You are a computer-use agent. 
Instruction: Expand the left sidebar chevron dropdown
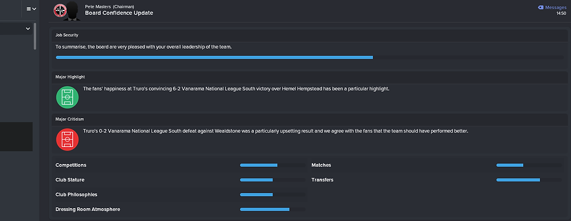28,28
